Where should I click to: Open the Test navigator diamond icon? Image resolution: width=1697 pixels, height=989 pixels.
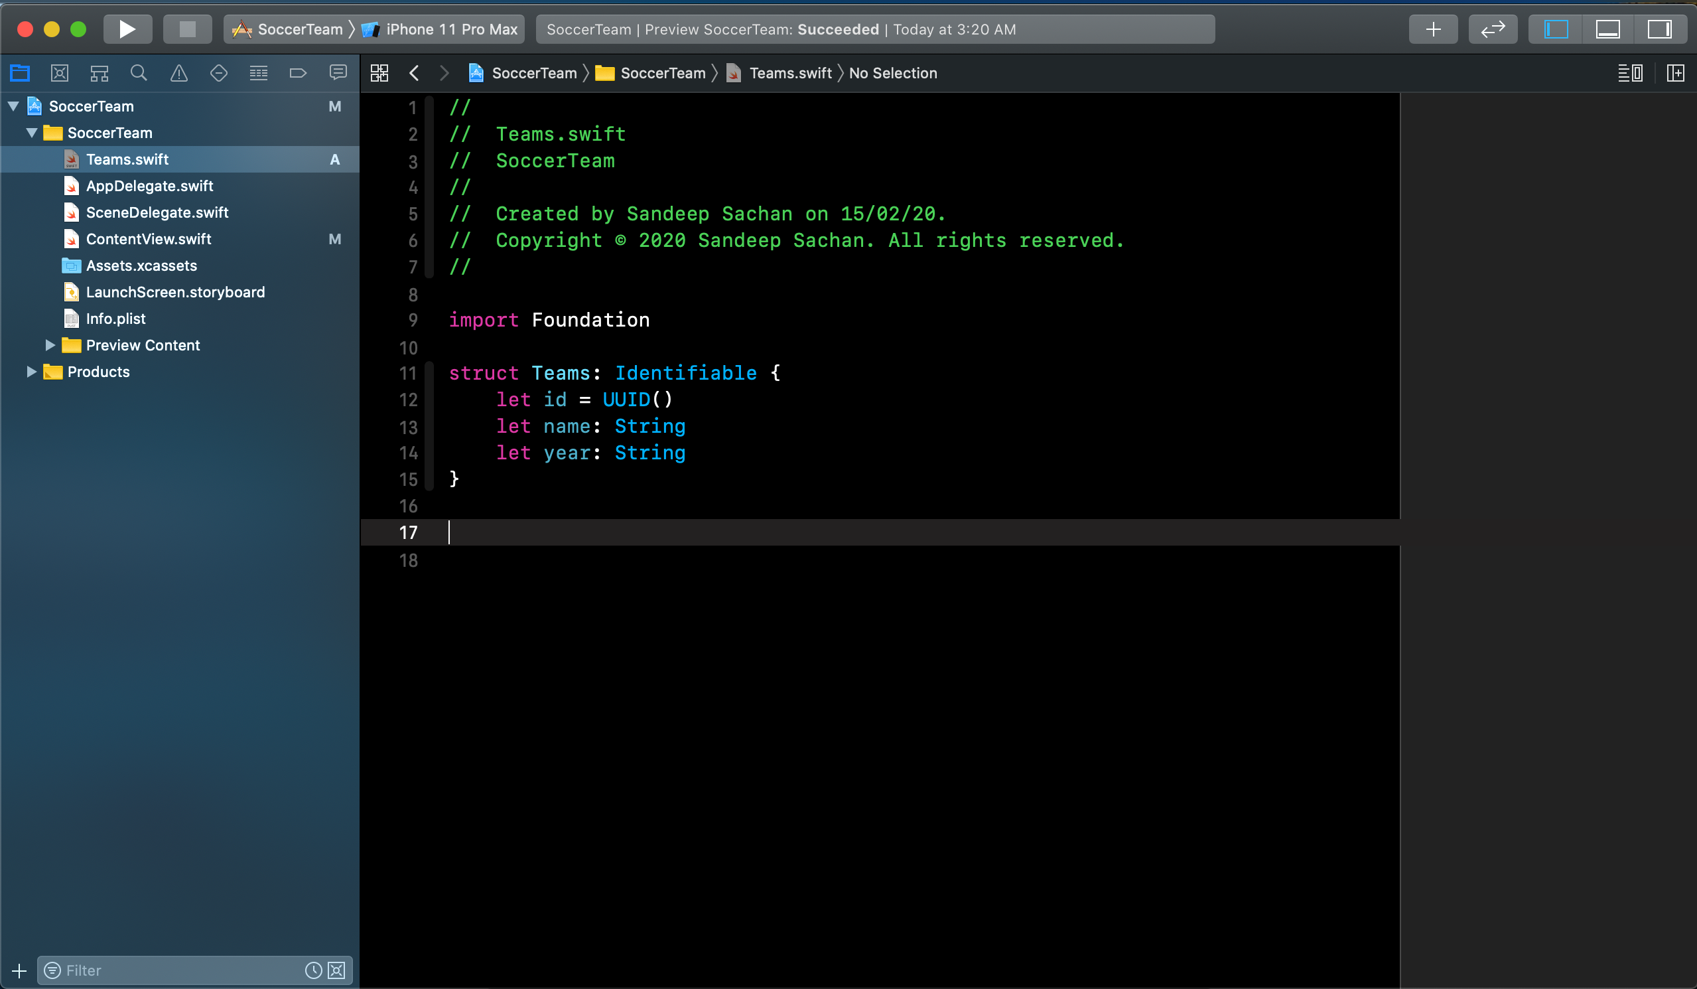click(218, 73)
